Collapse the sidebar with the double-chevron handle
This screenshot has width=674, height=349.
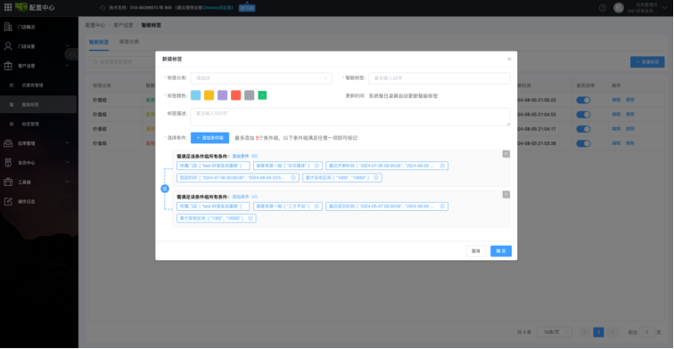72,54
